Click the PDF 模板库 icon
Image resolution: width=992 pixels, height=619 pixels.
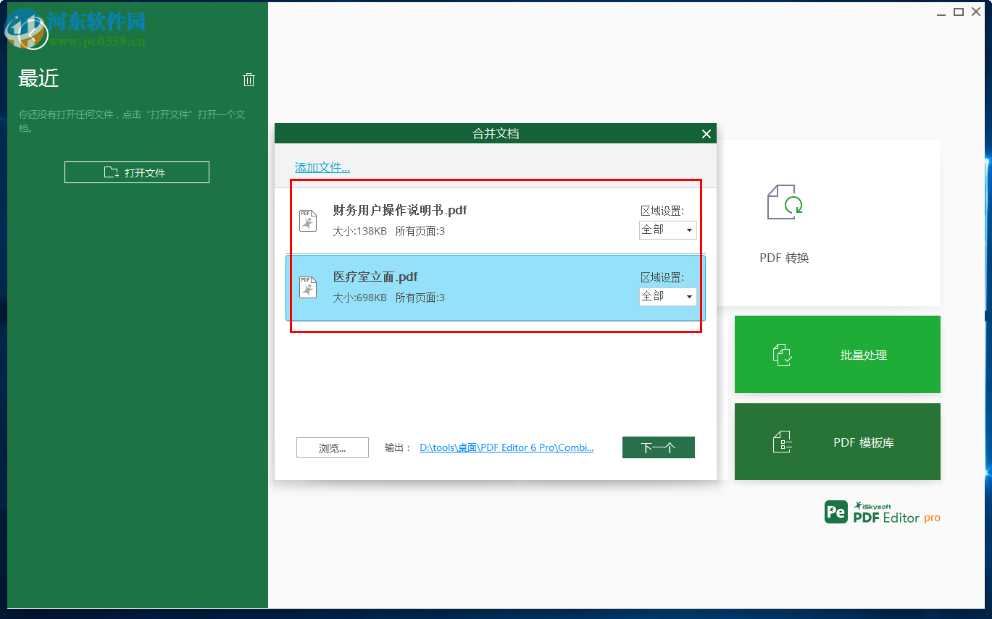(782, 442)
